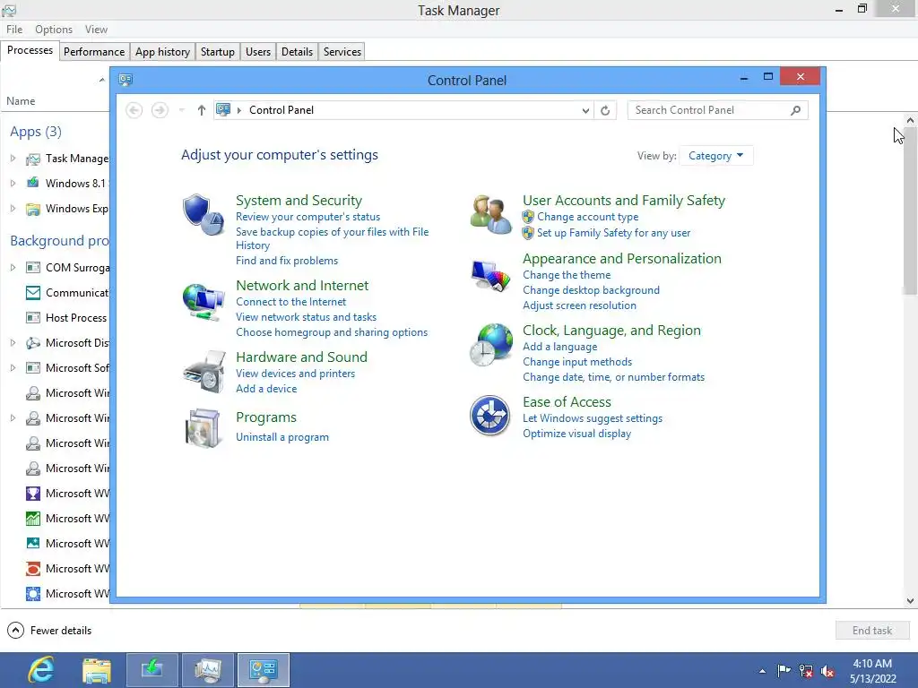Click the taskbar clock showing 4:10 AM

872,664
